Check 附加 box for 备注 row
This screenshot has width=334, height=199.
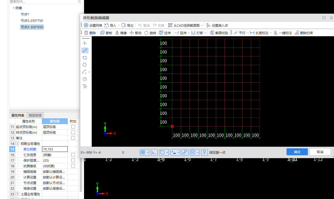(73, 138)
